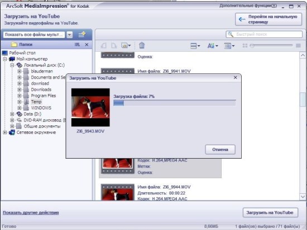Select 'Data (D:)' drive
Viewport: 307px width, 230px height.
[32, 114]
